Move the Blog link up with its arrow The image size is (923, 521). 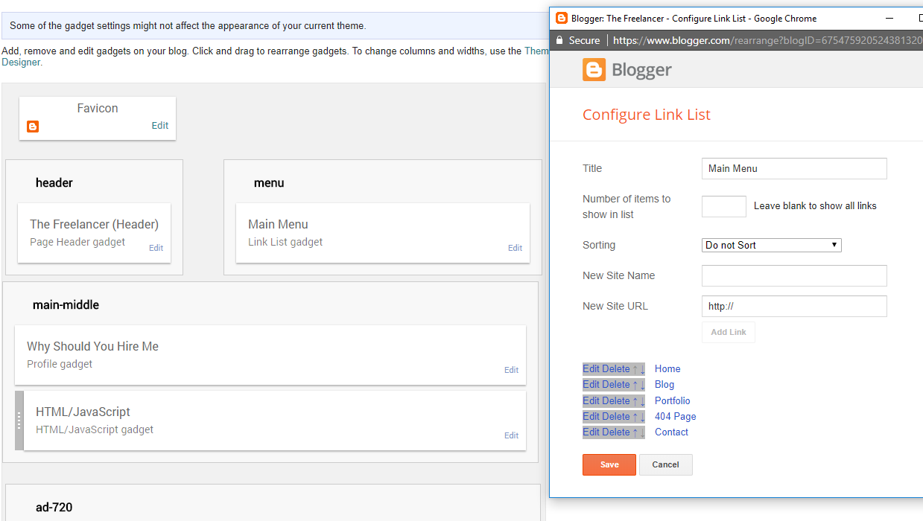[x=635, y=385]
